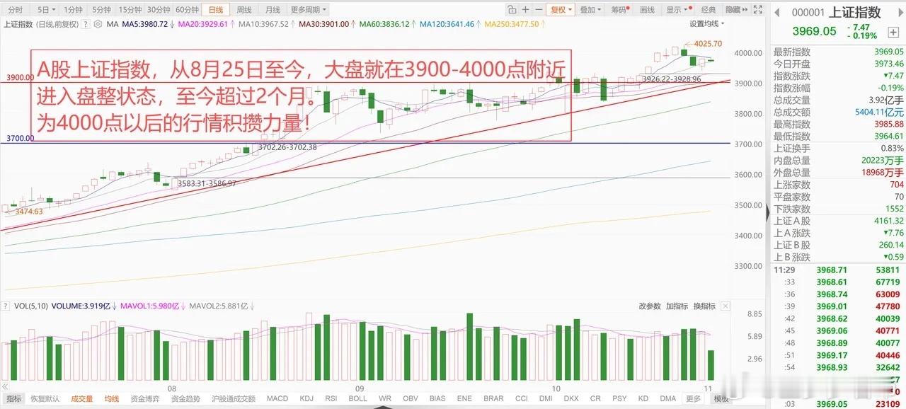Switch to 经典 classic view
The height and width of the screenshot is (409, 906).
coord(709,8)
